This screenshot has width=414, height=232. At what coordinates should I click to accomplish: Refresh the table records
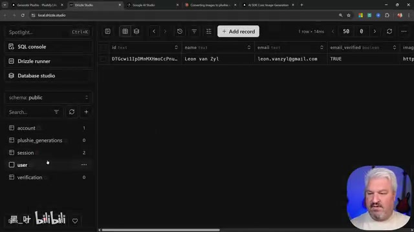389,32
